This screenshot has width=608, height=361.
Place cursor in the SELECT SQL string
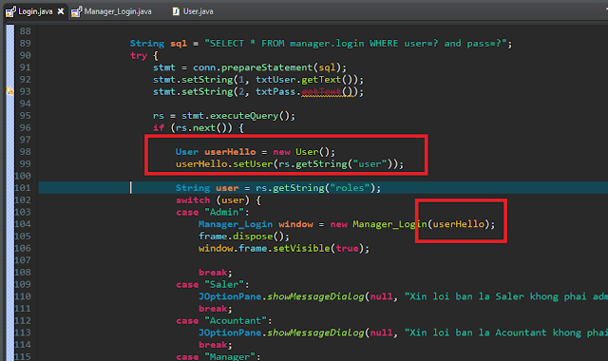(x=355, y=43)
